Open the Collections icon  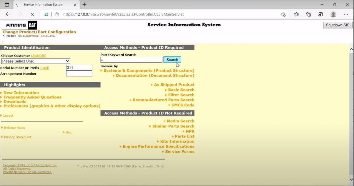click(x=309, y=14)
